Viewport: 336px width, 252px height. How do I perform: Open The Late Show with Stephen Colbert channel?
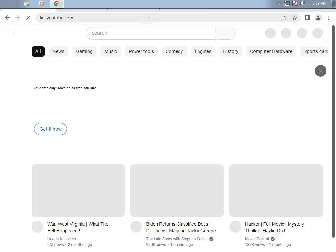(x=177, y=239)
